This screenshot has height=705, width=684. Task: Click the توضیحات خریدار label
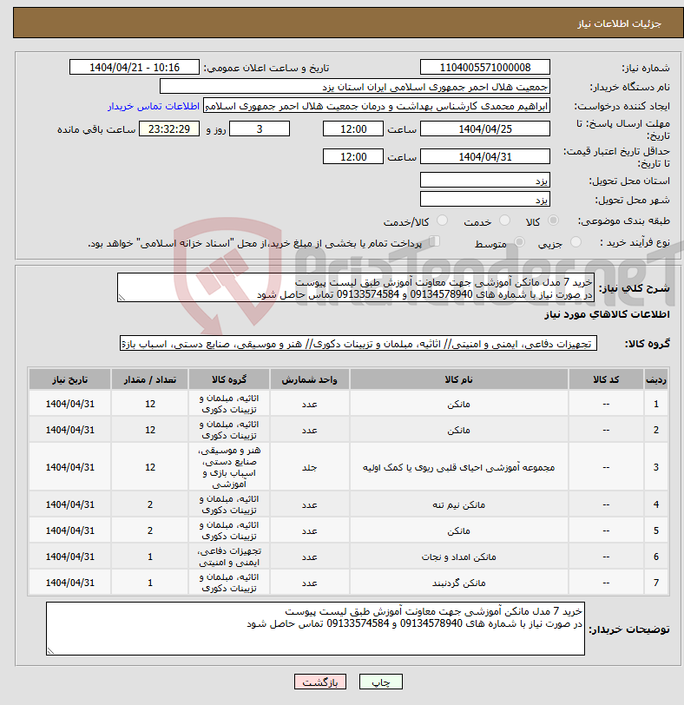pyautogui.click(x=629, y=629)
